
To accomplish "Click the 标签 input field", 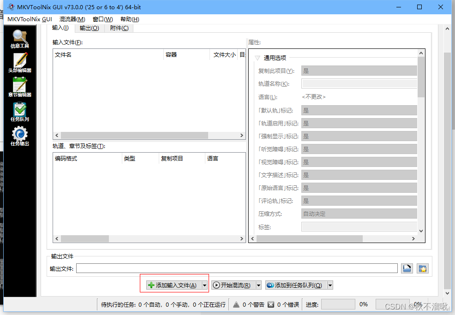I will (x=359, y=227).
